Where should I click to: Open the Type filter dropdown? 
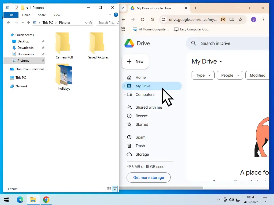[203, 75]
